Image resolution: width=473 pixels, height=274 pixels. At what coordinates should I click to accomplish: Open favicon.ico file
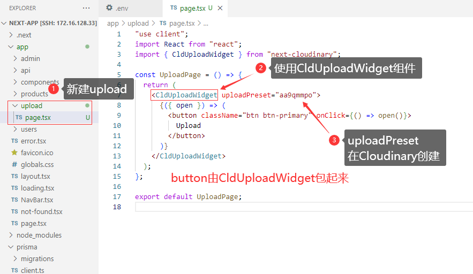(x=37, y=153)
